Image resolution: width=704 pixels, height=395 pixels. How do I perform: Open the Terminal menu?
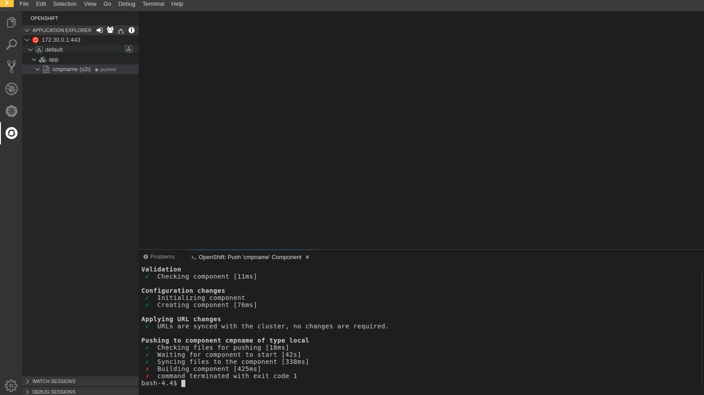coord(153,4)
